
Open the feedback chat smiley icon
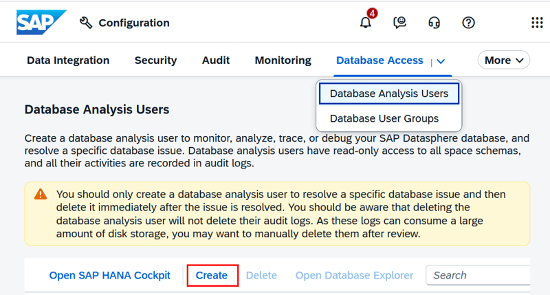[x=399, y=23]
